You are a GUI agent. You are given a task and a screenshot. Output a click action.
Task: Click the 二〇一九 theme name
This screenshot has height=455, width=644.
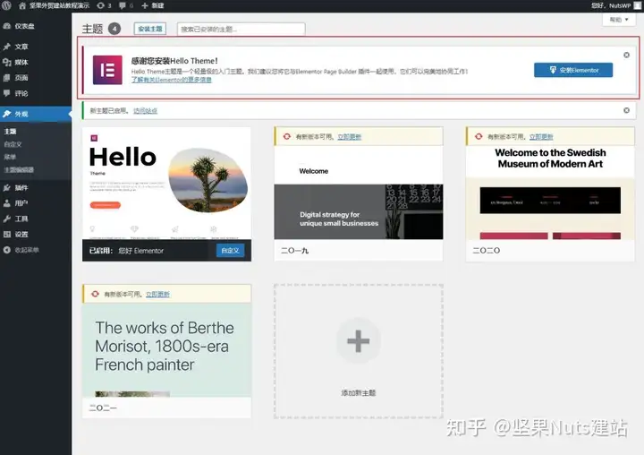(295, 251)
